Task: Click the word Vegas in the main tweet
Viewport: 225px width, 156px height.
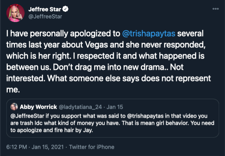Action: [x=96, y=45]
